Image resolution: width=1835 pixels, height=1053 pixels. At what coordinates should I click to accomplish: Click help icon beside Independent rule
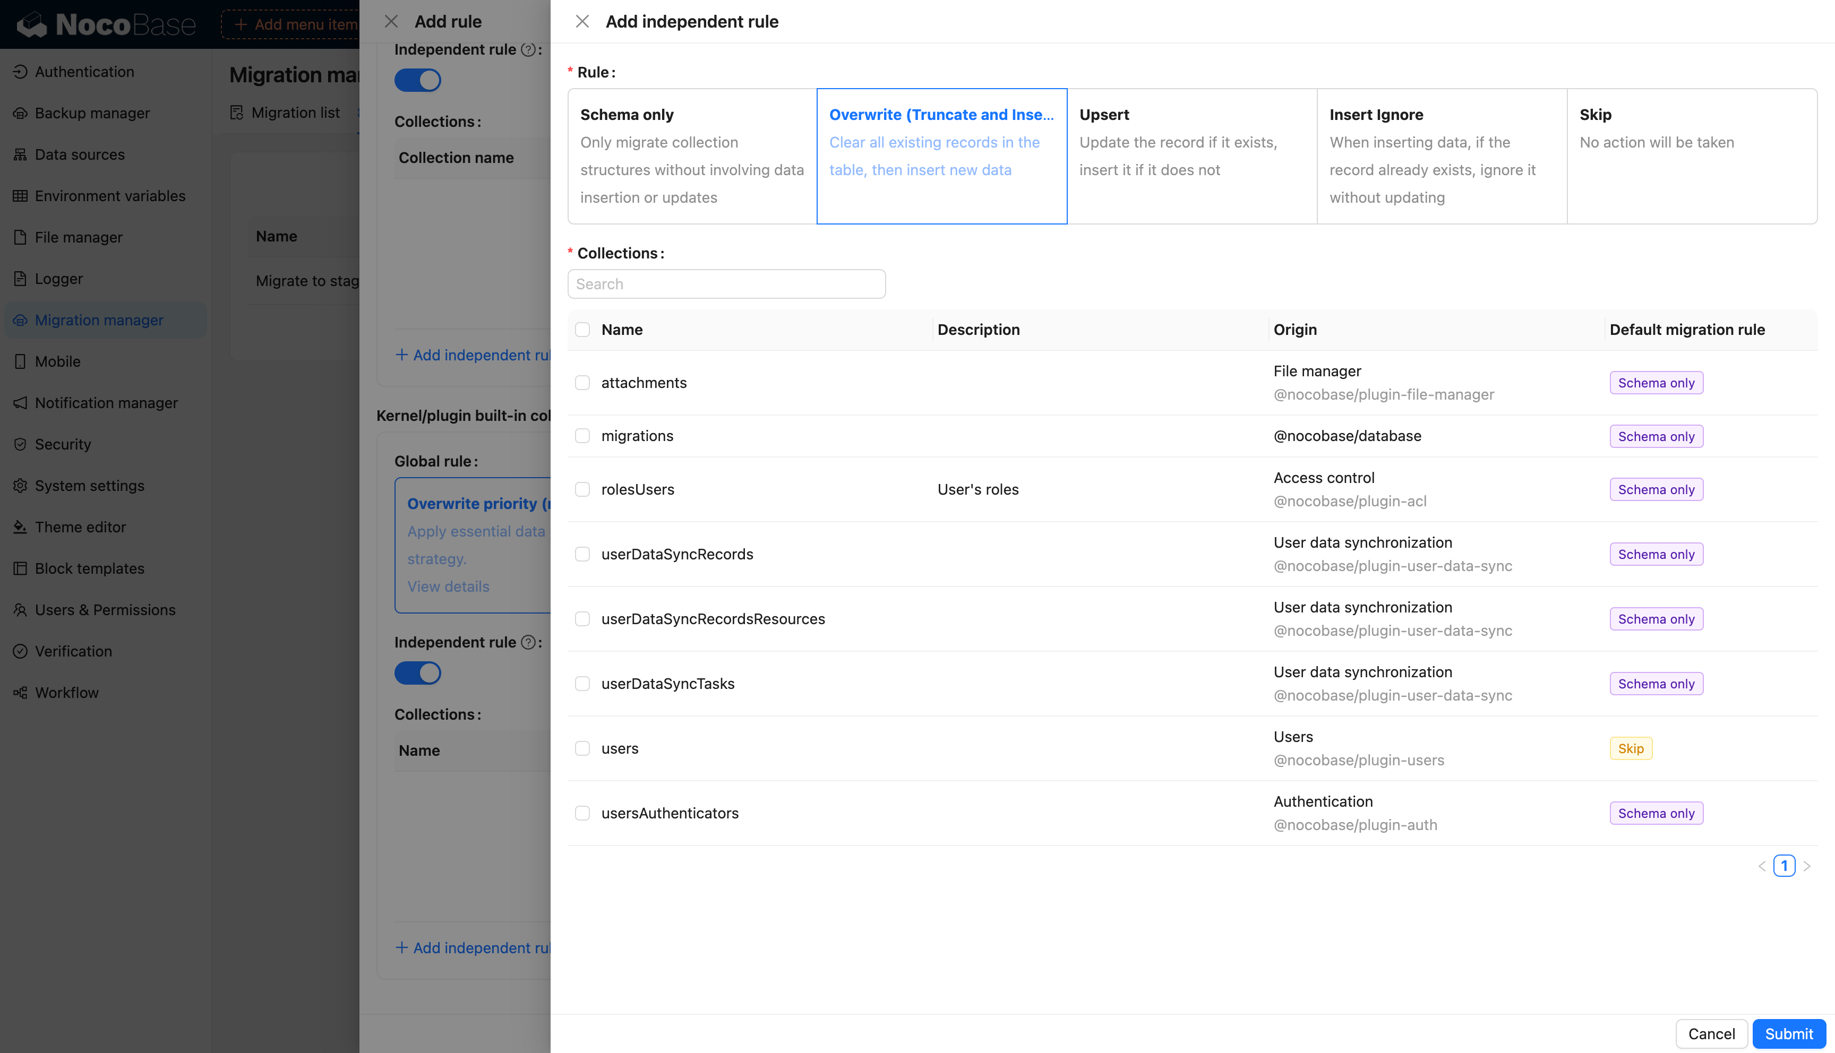pos(528,50)
